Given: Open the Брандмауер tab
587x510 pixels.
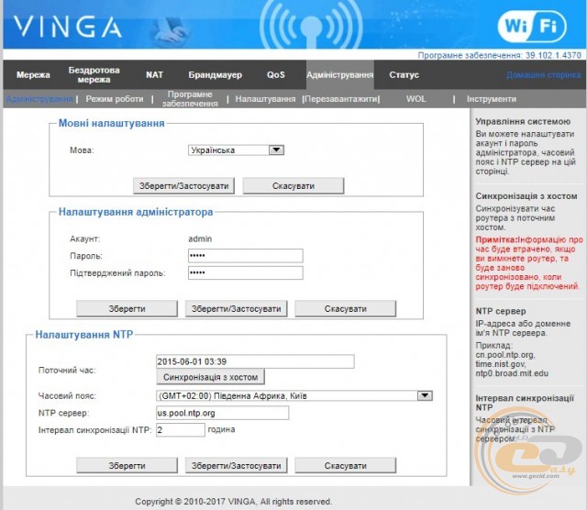Looking at the screenshot, I should pyautogui.click(x=215, y=75).
